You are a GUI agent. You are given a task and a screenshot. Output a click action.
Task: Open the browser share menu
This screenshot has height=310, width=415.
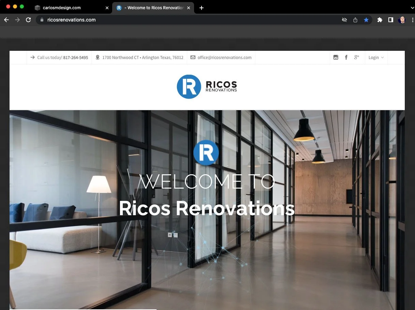click(x=355, y=20)
